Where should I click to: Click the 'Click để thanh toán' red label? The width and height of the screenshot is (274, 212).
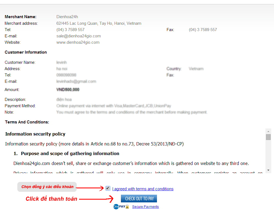point(51,199)
